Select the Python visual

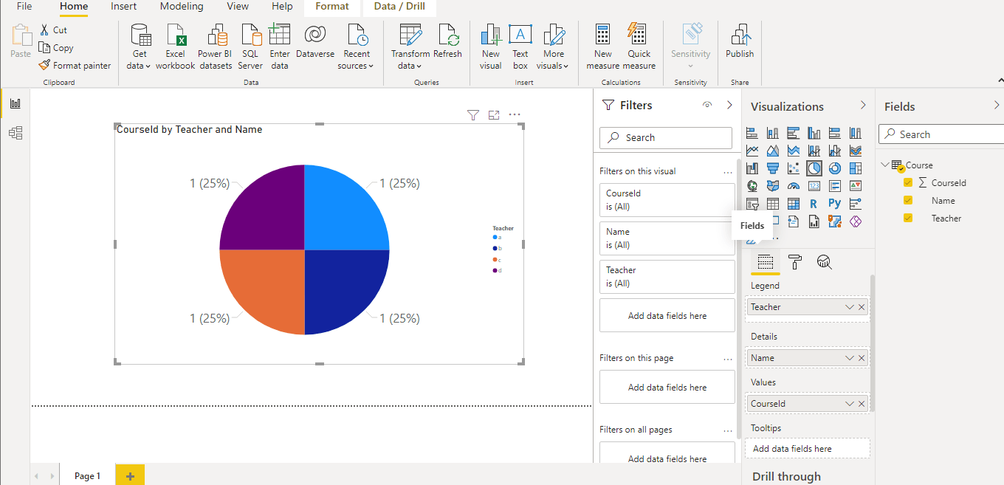834,203
